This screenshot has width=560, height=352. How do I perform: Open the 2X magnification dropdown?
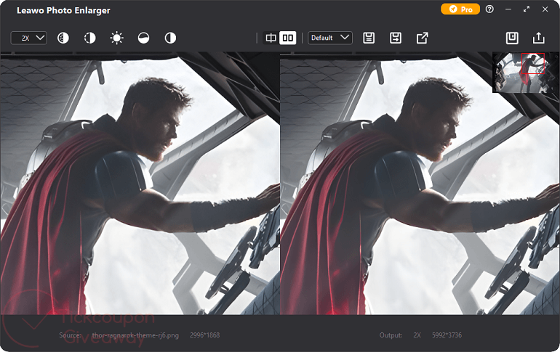point(29,38)
